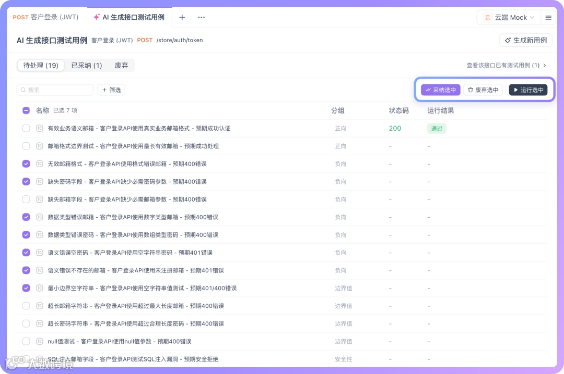Check the 超长密码字符串 test case

26,324
